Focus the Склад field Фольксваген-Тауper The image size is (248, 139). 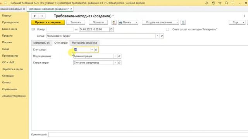(x=101, y=36)
